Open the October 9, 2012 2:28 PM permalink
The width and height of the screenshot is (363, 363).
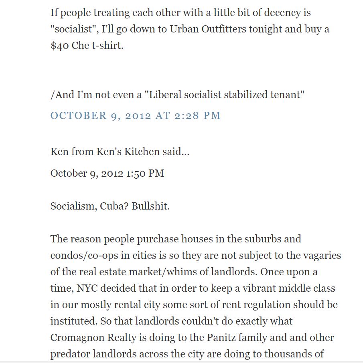click(135, 116)
